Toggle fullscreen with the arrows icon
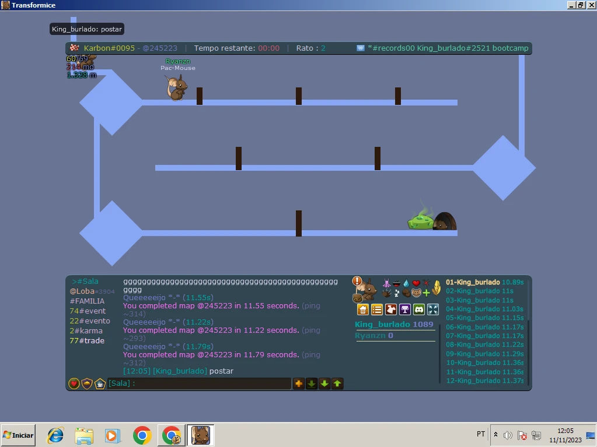This screenshot has height=447, width=597. [433, 310]
